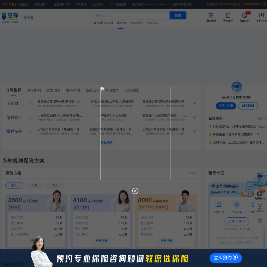Viewport: 267px width, 267px height.
Task: Expand 我的慧择 dropdown in top bar
Action: click(x=41, y=5)
